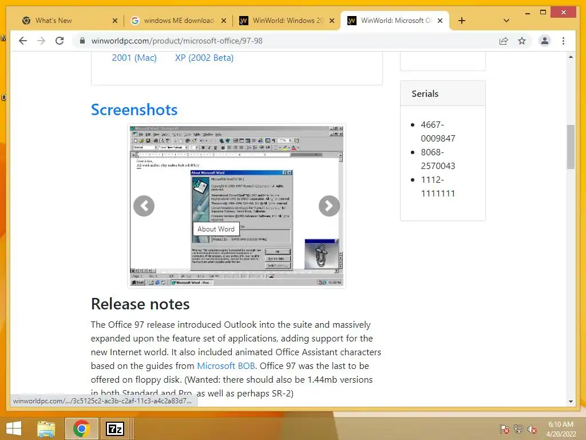Screen dimensions: 586x440
Task: Open Action Center flag icon
Action: click(504, 429)
